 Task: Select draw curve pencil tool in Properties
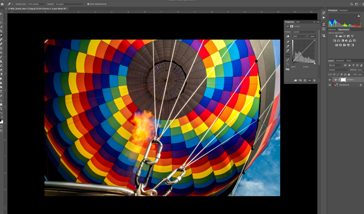pyautogui.click(x=288, y=60)
